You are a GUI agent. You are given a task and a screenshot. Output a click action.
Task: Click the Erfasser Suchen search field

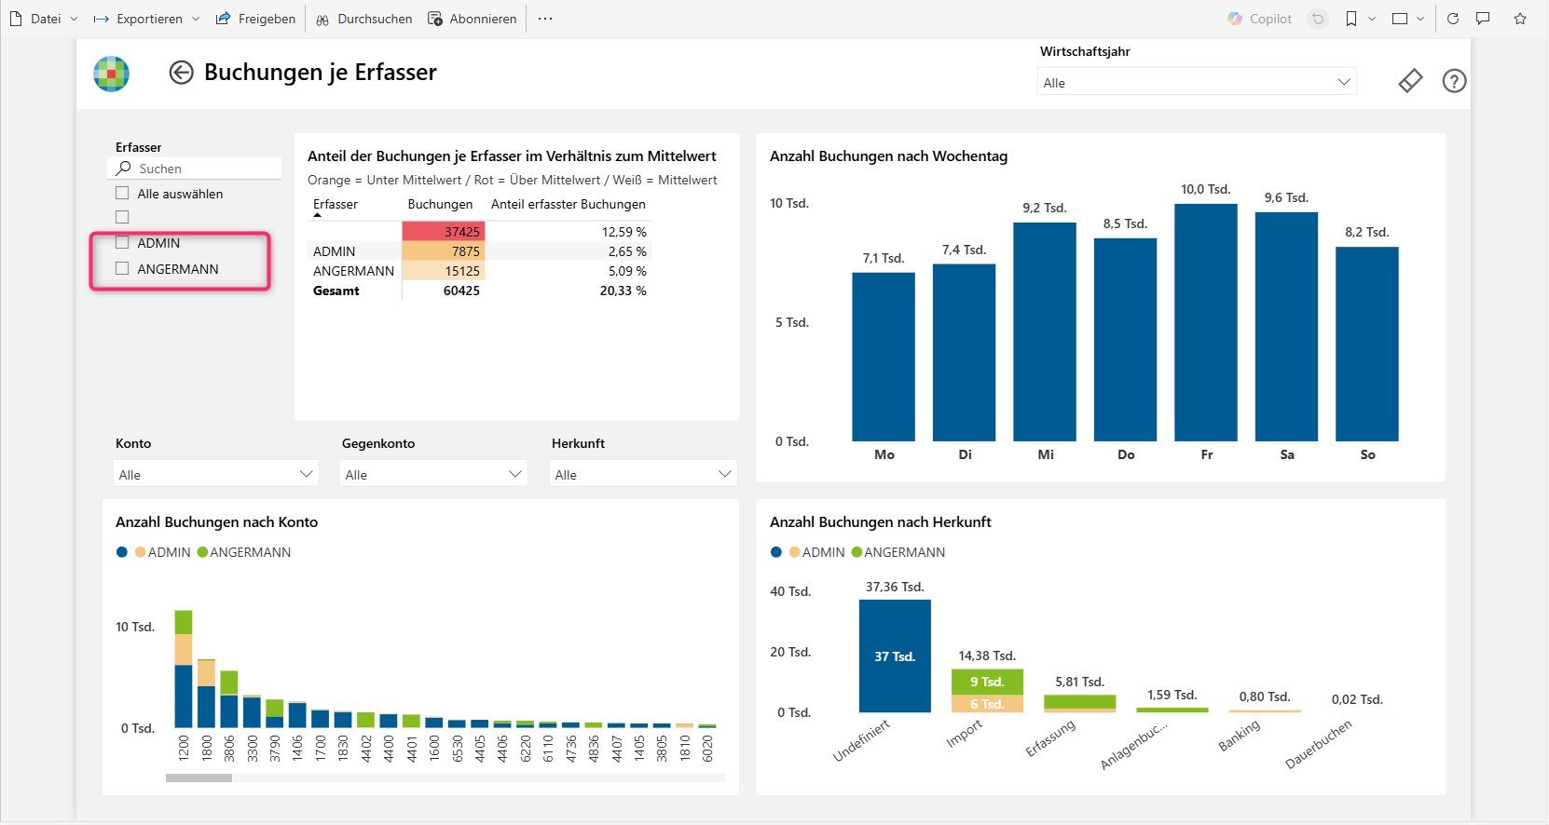click(x=195, y=169)
